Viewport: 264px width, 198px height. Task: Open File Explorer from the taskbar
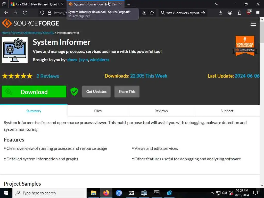93,193
